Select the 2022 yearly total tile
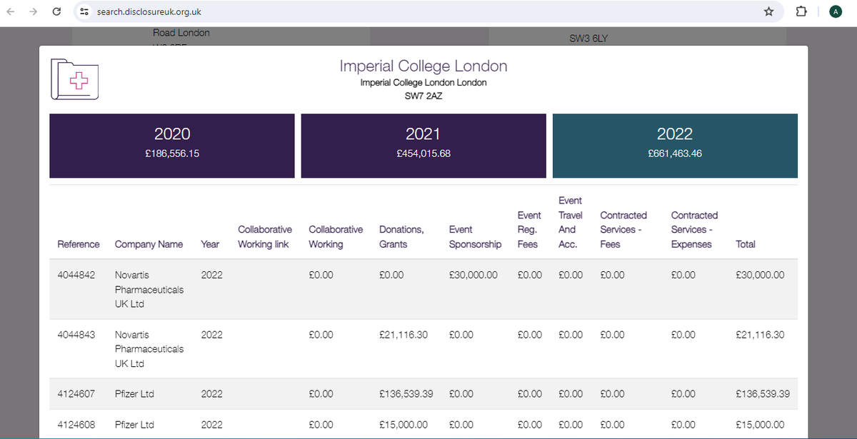The image size is (857, 439). pos(675,146)
